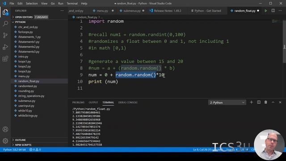This screenshot has height=161, width=286.
Task: Open while10.py in the explorer
Action: (25, 111)
